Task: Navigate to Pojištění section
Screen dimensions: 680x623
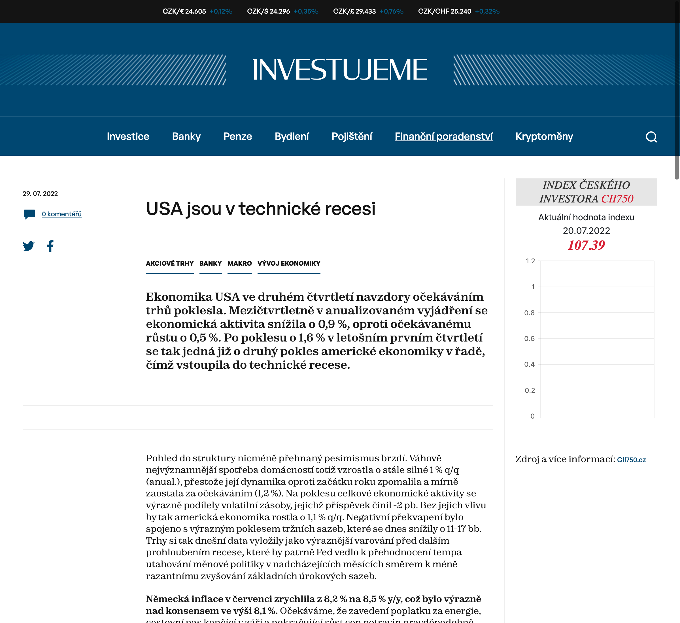Action: pos(352,136)
